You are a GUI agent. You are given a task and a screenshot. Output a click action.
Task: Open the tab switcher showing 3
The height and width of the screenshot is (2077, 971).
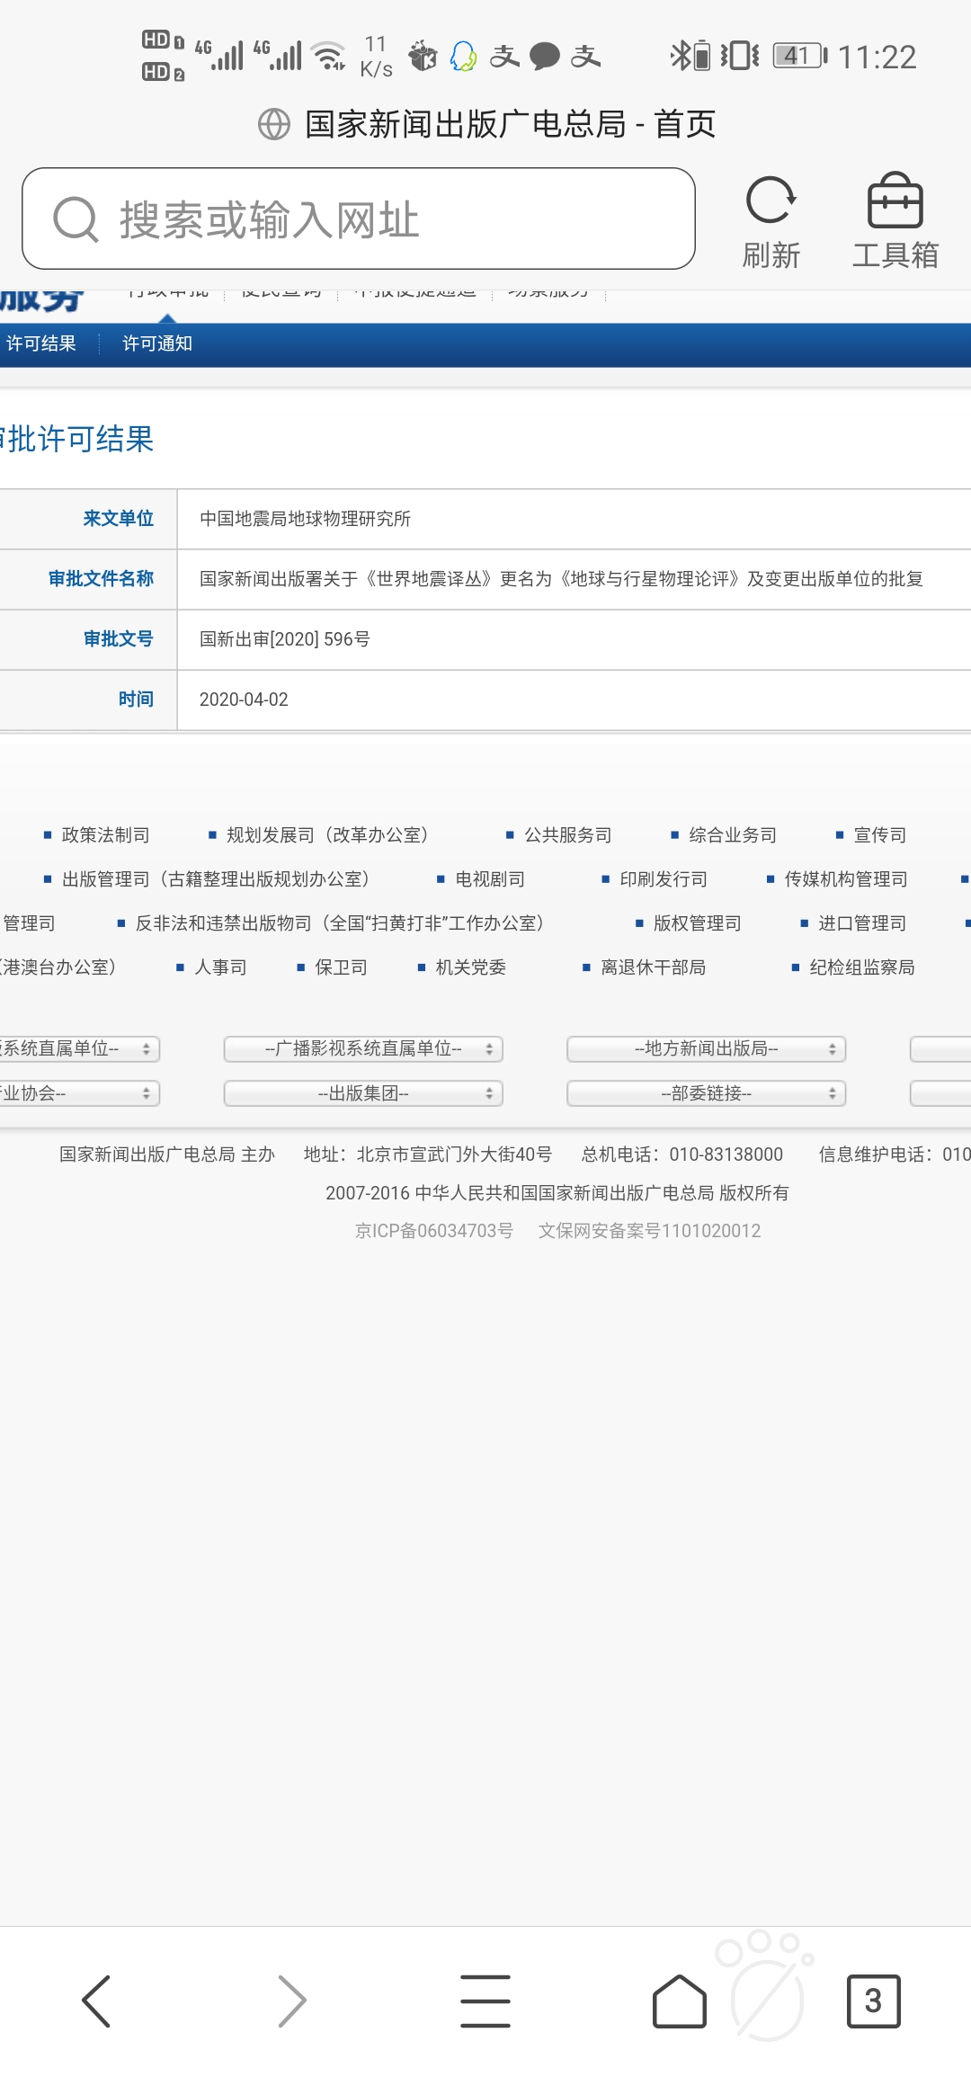point(873,2001)
